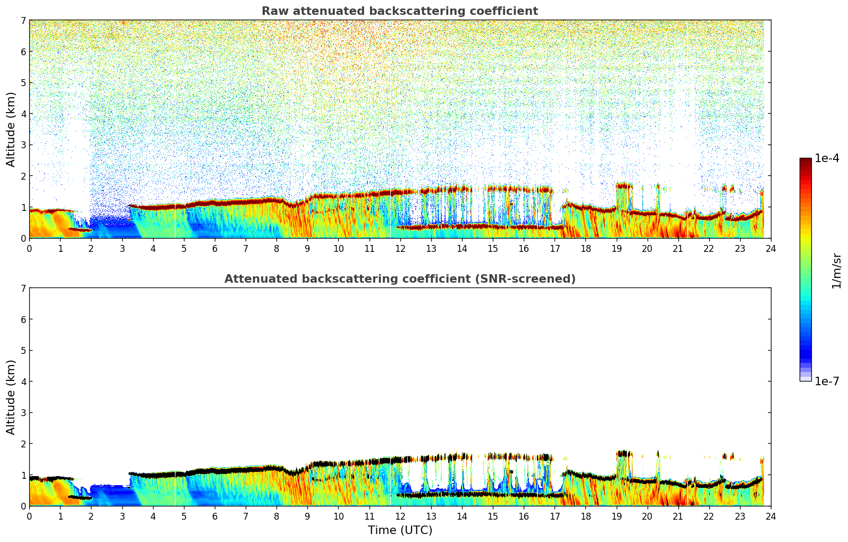Click the 3 km altitude tick on top plot

(23, 145)
